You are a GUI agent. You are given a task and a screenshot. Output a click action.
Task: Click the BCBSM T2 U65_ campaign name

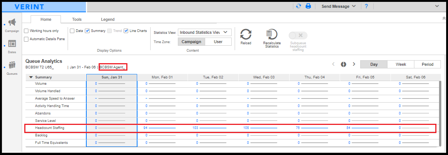[40, 67]
